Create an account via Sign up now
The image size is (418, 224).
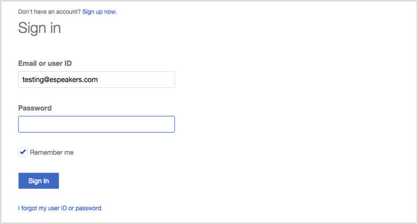coord(99,12)
